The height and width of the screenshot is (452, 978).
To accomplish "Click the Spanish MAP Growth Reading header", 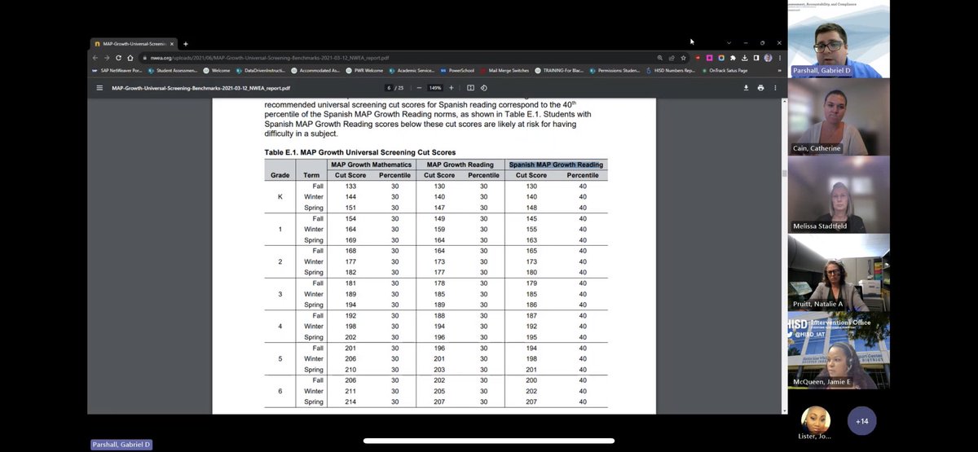I will coord(556,165).
